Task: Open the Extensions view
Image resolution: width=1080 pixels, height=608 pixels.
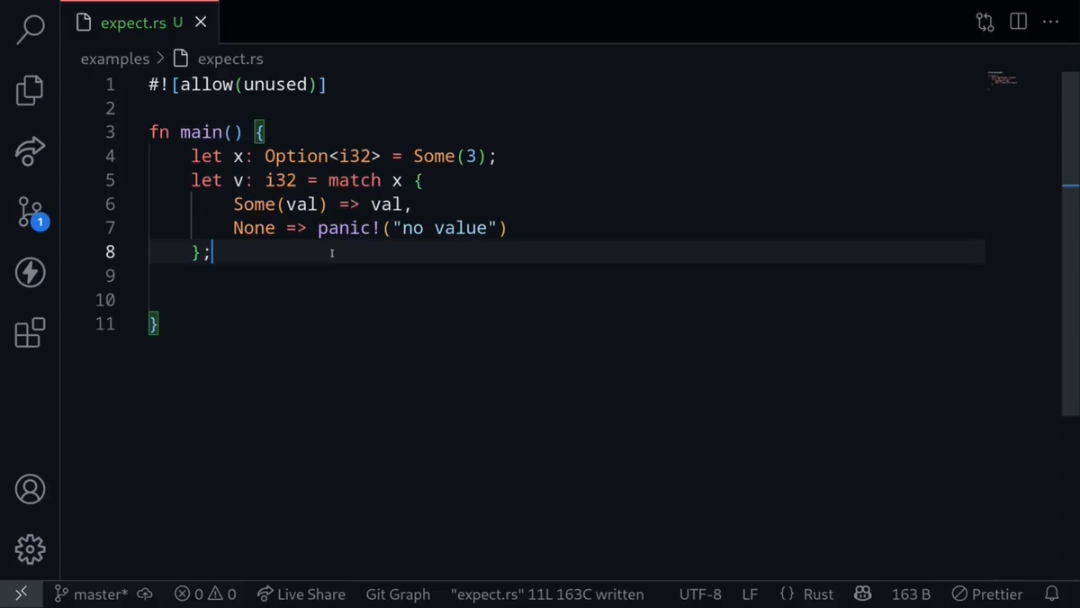Action: click(x=30, y=332)
